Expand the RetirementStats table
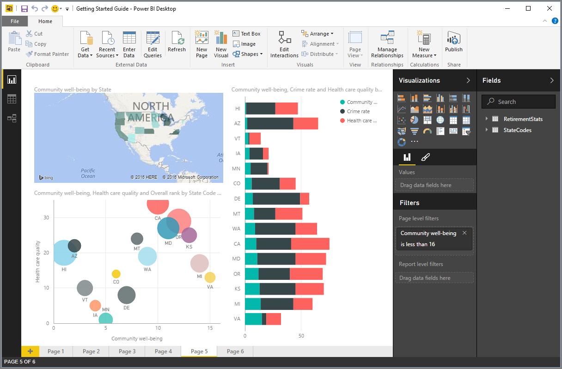The height and width of the screenshot is (369, 562). pyautogui.click(x=487, y=119)
